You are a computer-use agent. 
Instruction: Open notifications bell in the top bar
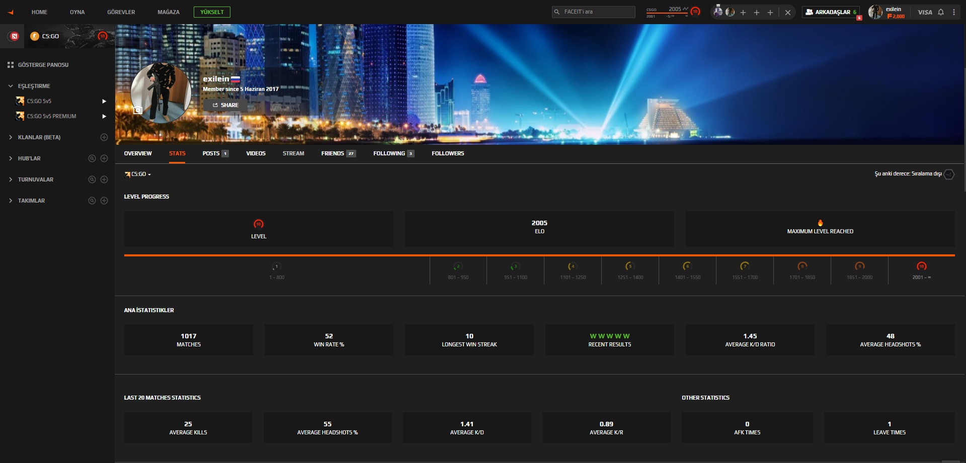click(x=941, y=12)
